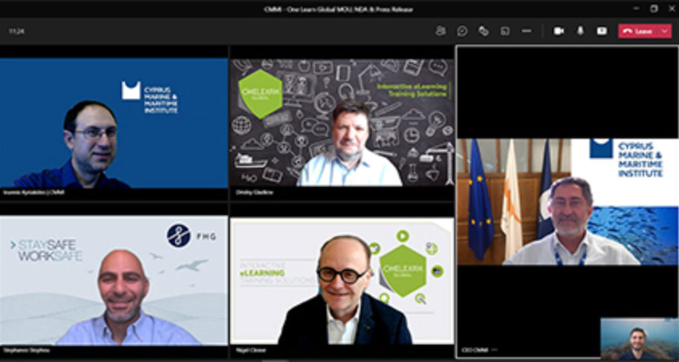
Task: Open the ellipsis options beside CEO CMMI label
Action: 494,349
